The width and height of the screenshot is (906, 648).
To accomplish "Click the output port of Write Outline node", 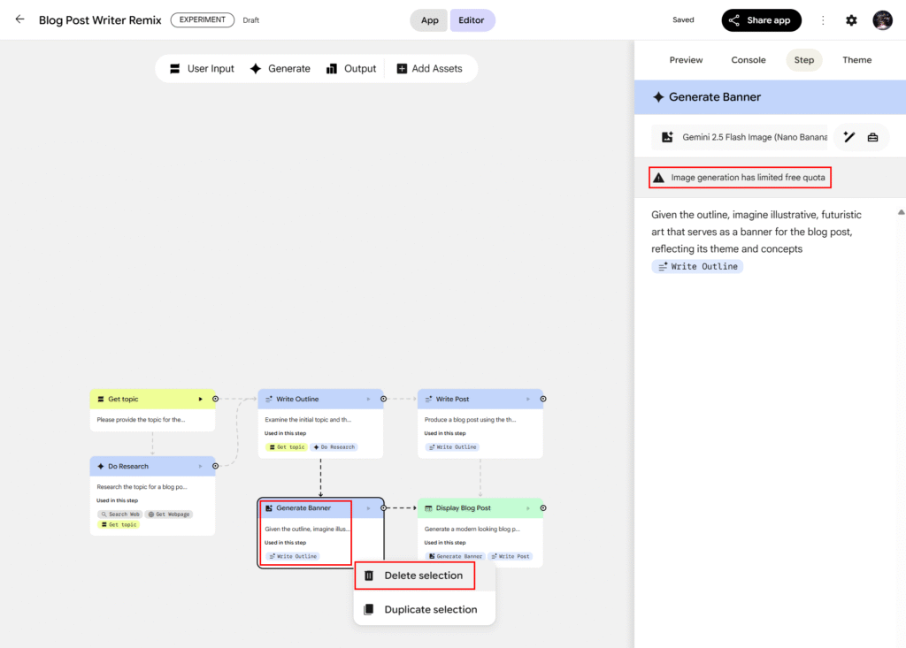I will point(383,399).
